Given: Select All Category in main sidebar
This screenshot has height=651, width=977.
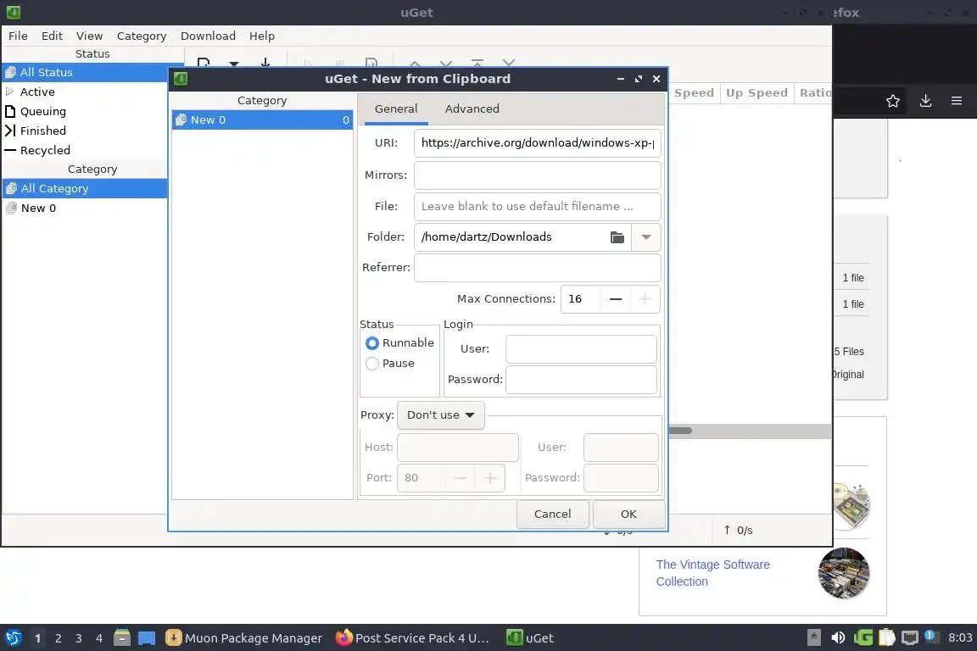Looking at the screenshot, I should pyautogui.click(x=85, y=189).
